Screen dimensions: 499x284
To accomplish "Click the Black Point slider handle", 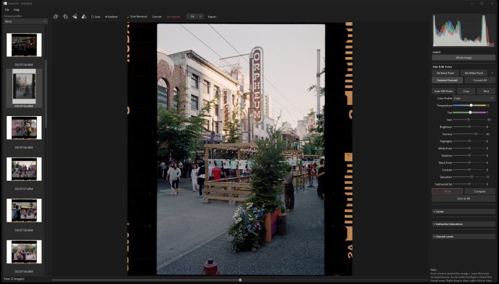I will tap(469, 163).
